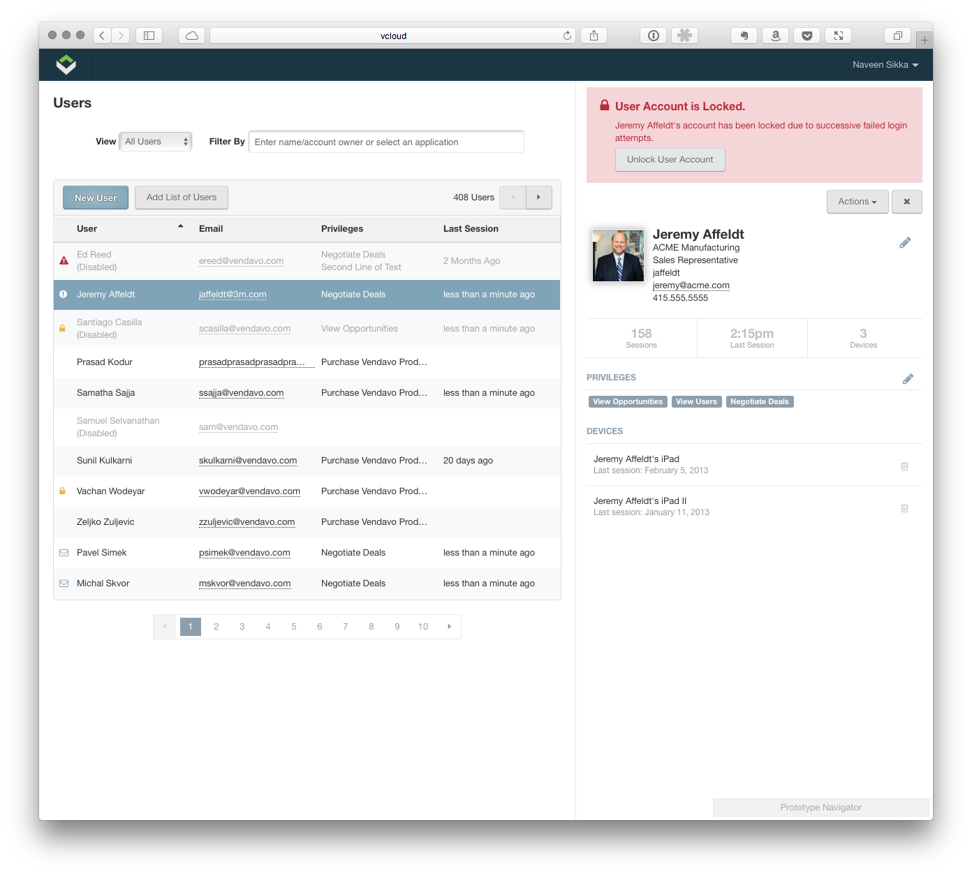Click the trash icon for Jeremy Affeldt's iPad
This screenshot has height=876, width=972.
pos(904,466)
